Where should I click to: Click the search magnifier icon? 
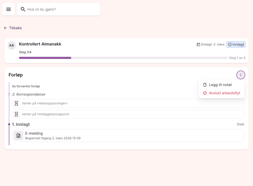tap(23, 9)
